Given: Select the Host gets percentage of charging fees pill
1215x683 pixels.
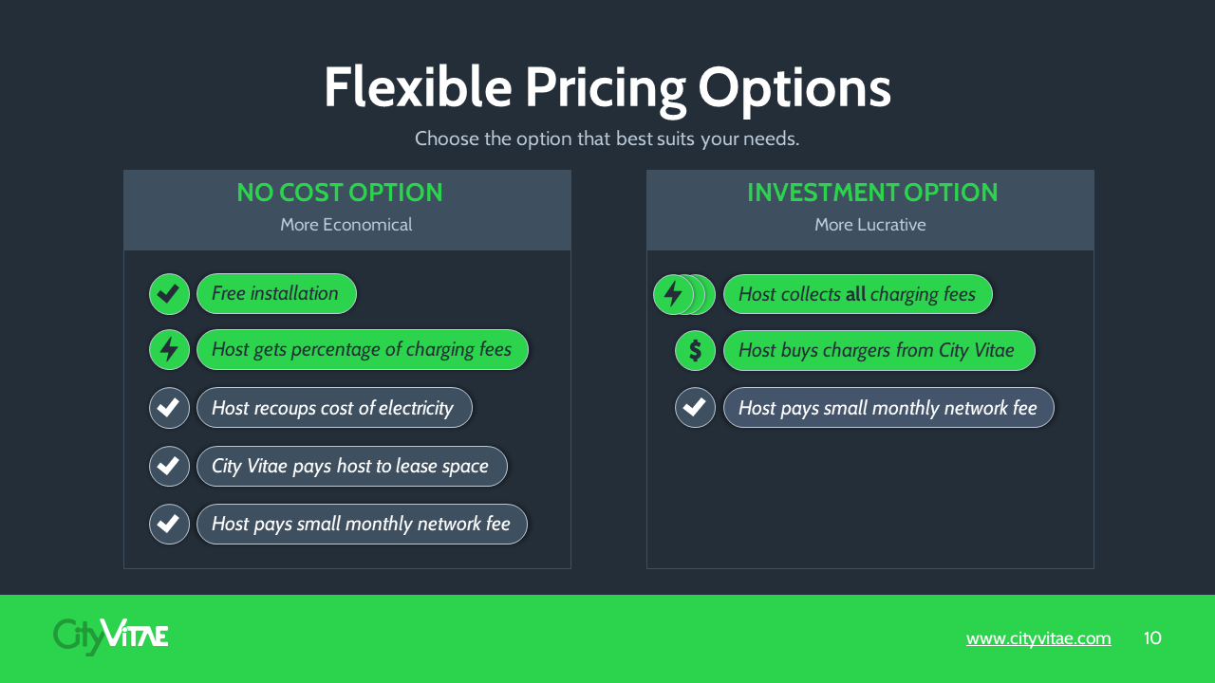Looking at the screenshot, I should (x=363, y=350).
